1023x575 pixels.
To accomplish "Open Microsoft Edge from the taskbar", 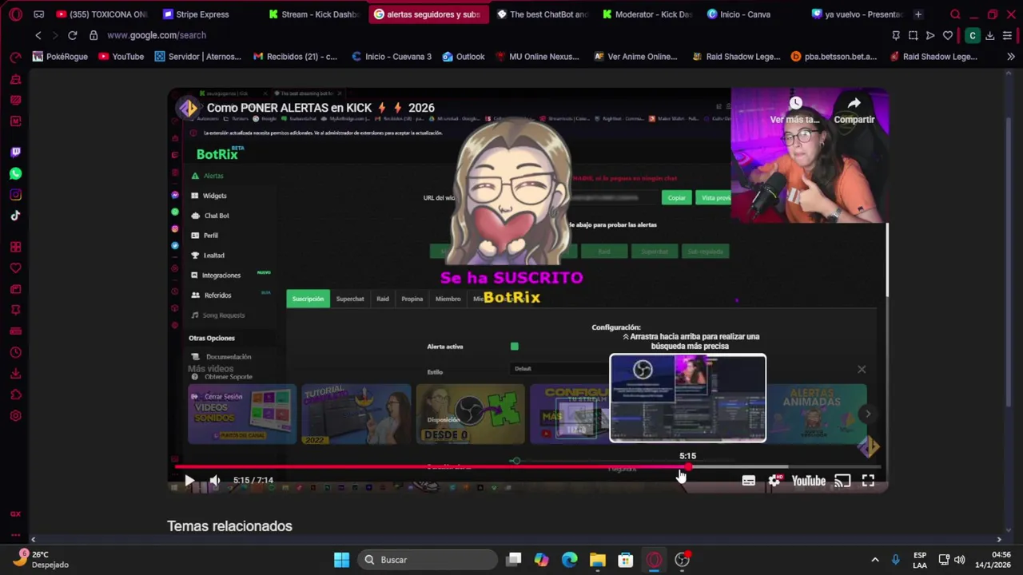I will point(570,560).
